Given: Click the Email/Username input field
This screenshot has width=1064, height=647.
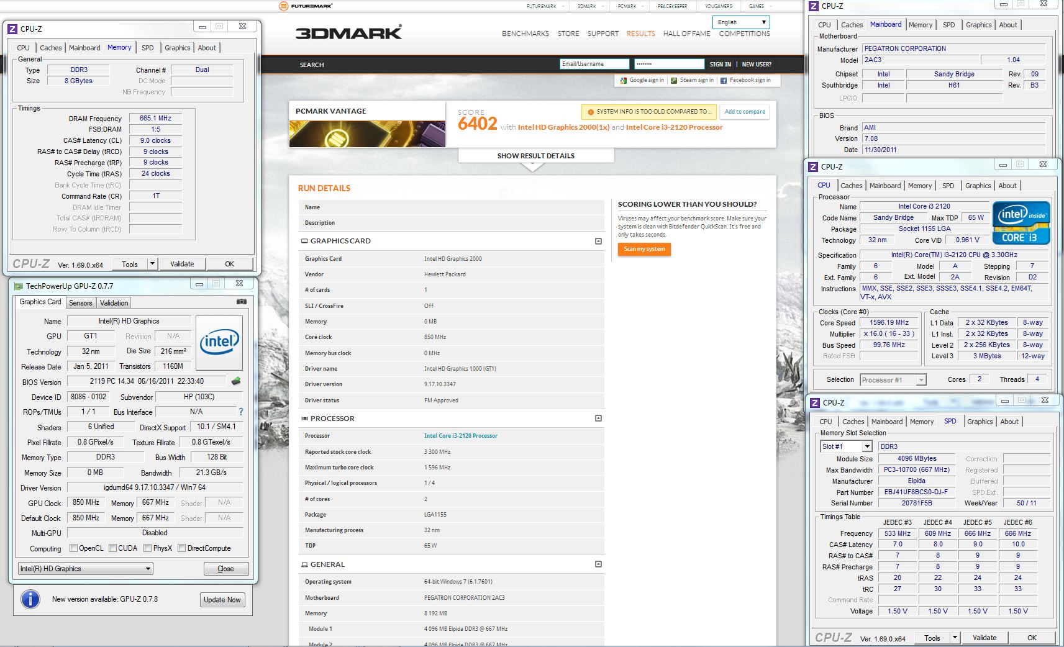Looking at the screenshot, I should pos(594,64).
